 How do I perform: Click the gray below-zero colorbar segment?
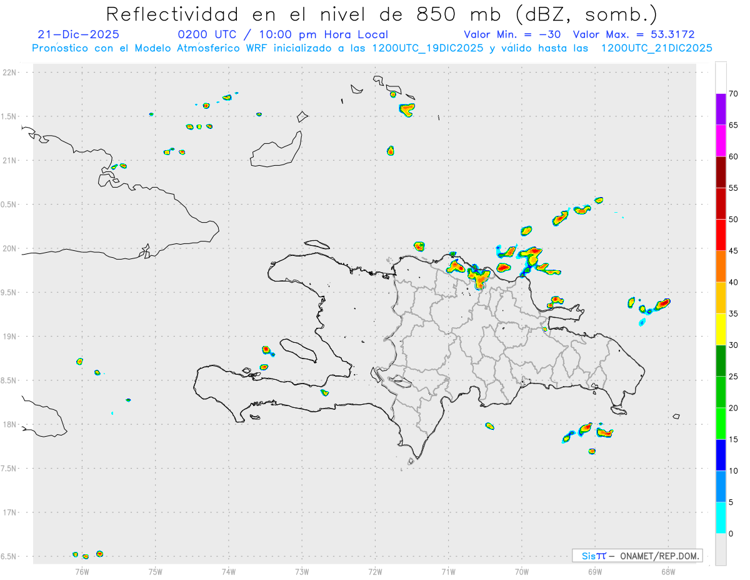point(721,549)
